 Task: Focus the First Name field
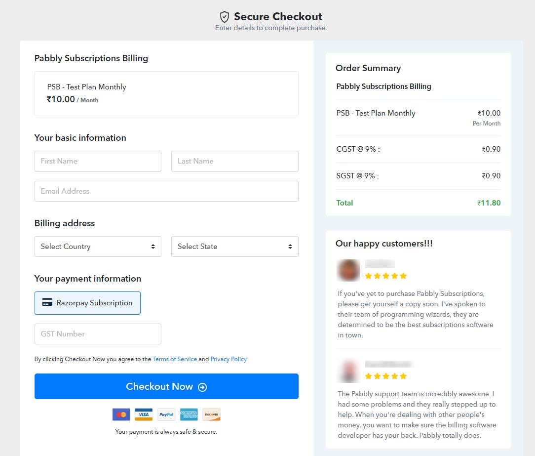click(98, 161)
